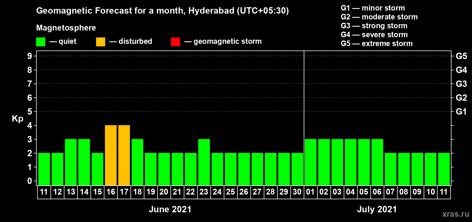Image resolution: width=472 pixels, height=222 pixels.
Task: Click the red geomagnetic storm legend swatch
Action: 176,42
